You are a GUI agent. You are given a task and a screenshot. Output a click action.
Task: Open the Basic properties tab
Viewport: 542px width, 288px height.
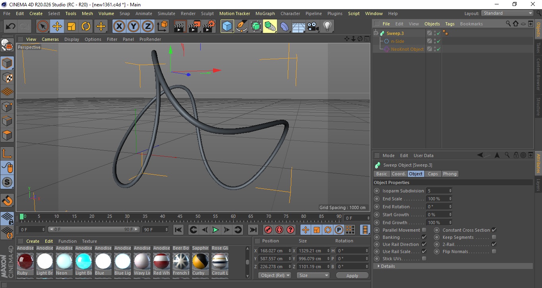pyautogui.click(x=381, y=174)
